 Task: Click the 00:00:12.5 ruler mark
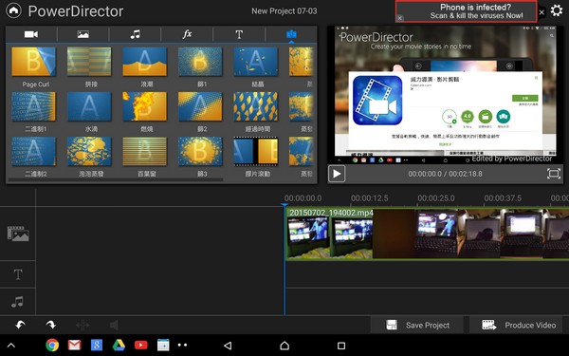(370, 198)
